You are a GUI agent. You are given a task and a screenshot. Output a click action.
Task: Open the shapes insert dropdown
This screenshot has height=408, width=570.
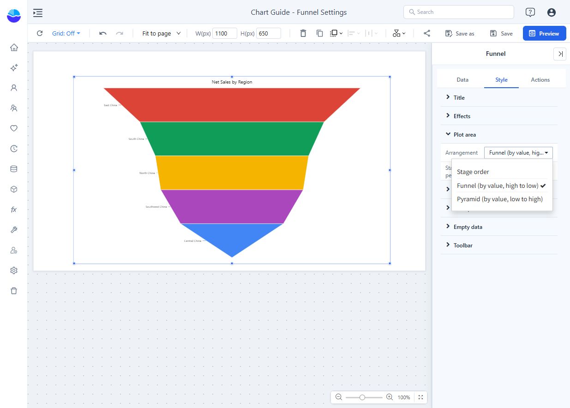click(399, 33)
